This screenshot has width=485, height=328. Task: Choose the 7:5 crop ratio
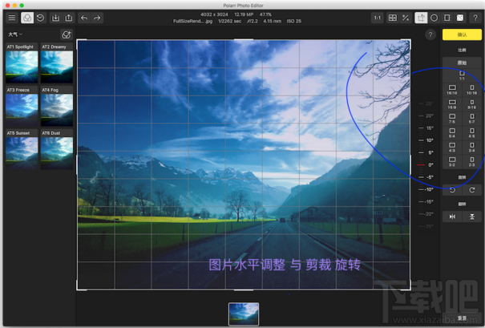pos(452,119)
